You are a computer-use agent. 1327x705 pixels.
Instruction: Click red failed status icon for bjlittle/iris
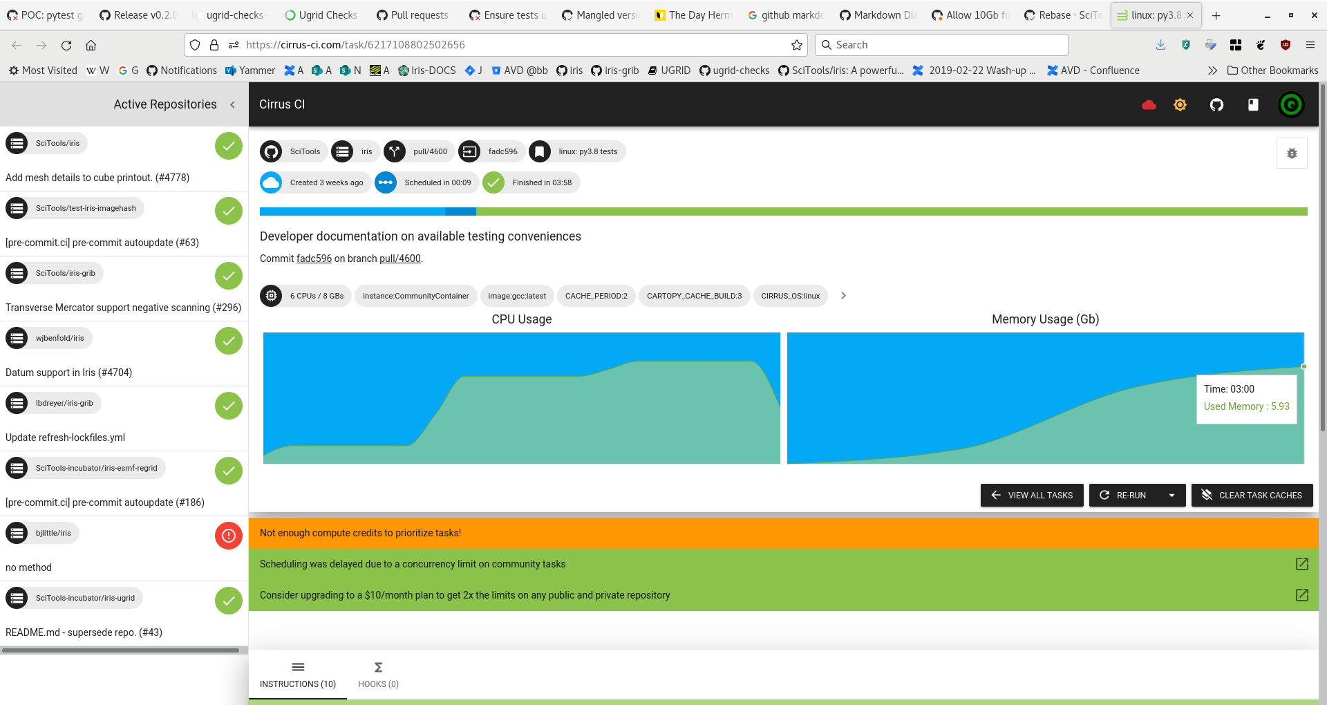229,536
